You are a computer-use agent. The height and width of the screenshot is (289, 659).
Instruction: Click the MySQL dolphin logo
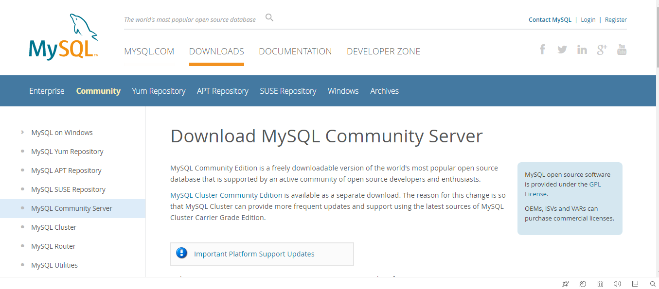[x=62, y=34]
